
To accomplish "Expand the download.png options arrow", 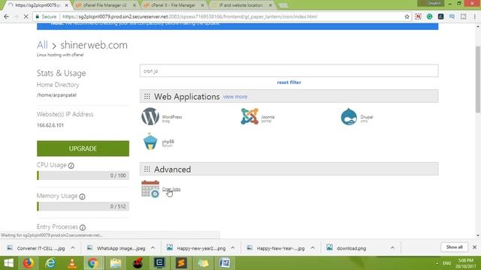I will click(392, 248).
